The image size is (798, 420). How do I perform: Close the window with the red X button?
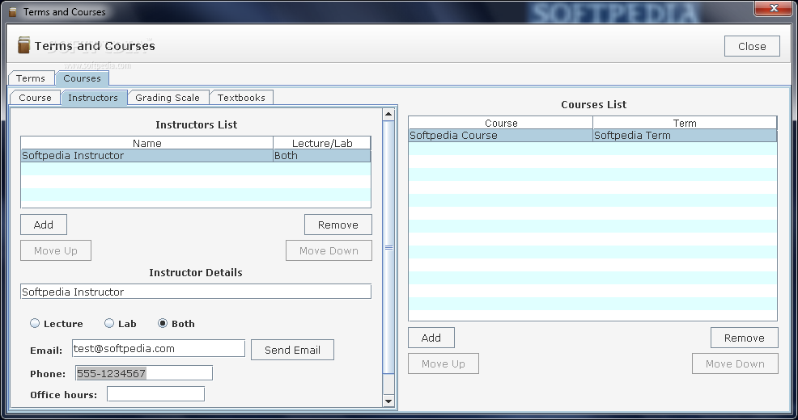click(x=773, y=7)
